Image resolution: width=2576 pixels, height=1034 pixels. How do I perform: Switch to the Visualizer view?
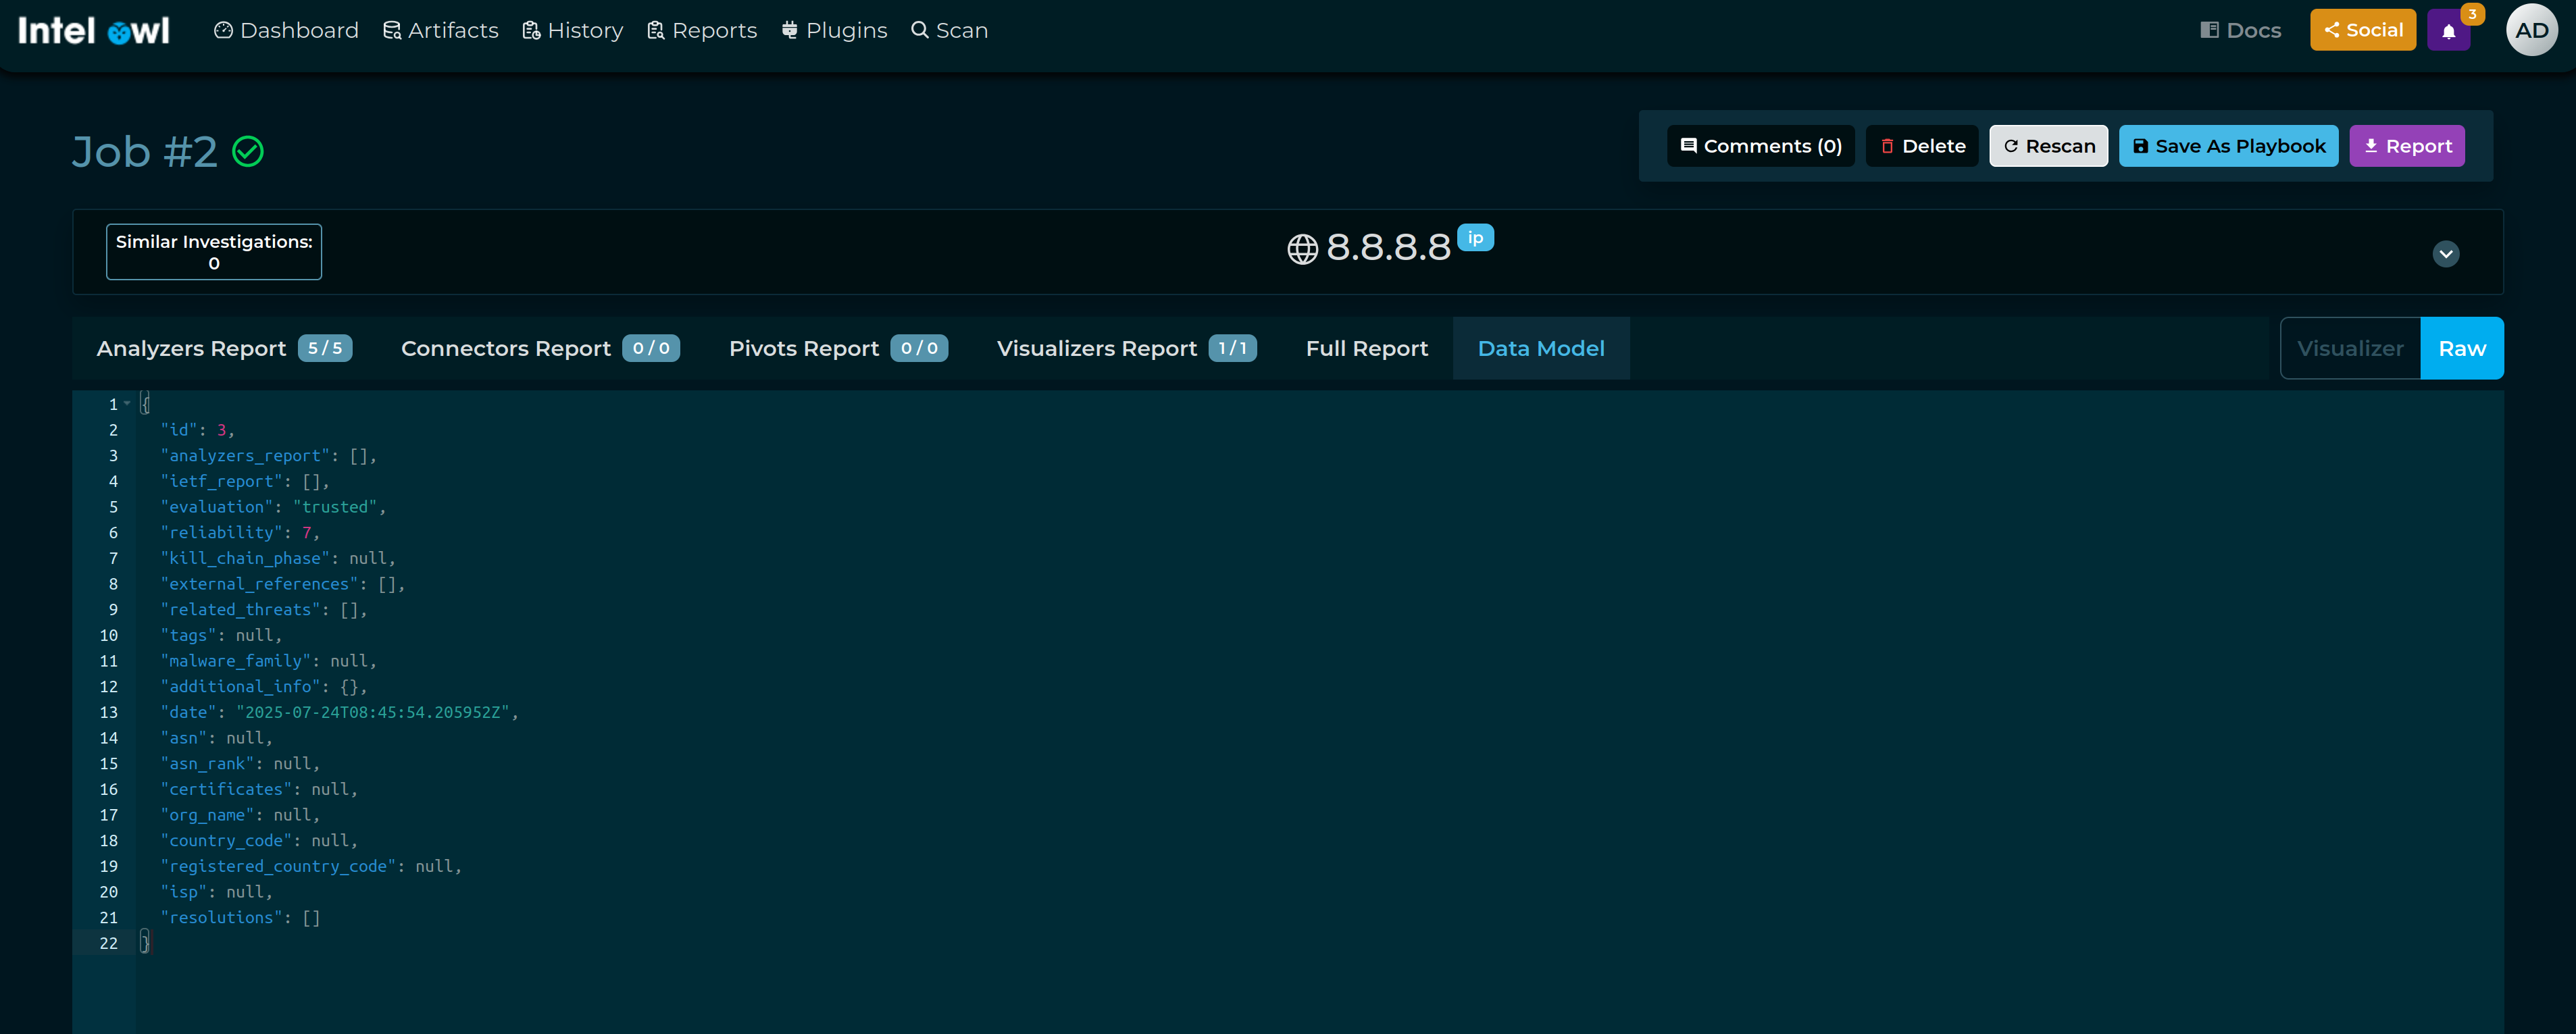click(x=2350, y=348)
